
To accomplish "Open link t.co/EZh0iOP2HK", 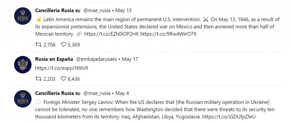I will pyautogui.click(x=111, y=34).
